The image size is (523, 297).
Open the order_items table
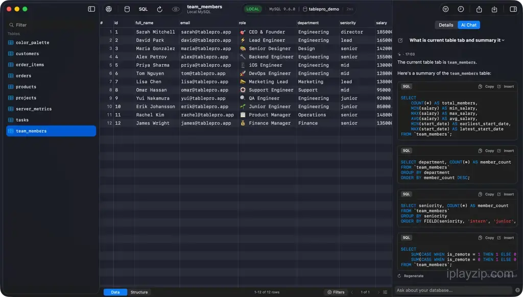point(51,65)
